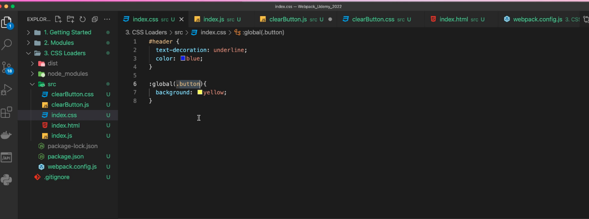This screenshot has height=219, width=589.
Task: Refresh the Explorer file tree
Action: tap(82, 20)
